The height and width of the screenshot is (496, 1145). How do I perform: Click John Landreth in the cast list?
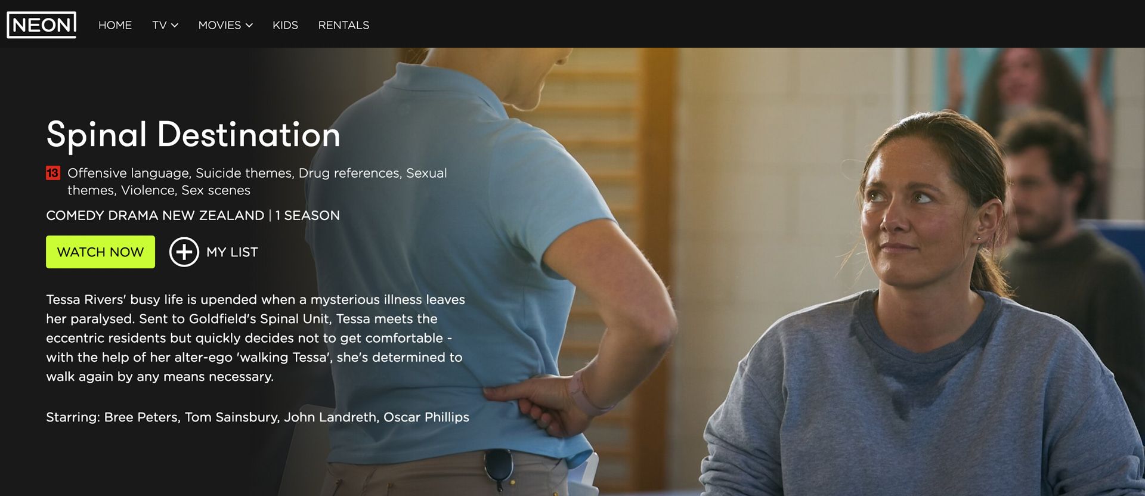[x=330, y=417]
